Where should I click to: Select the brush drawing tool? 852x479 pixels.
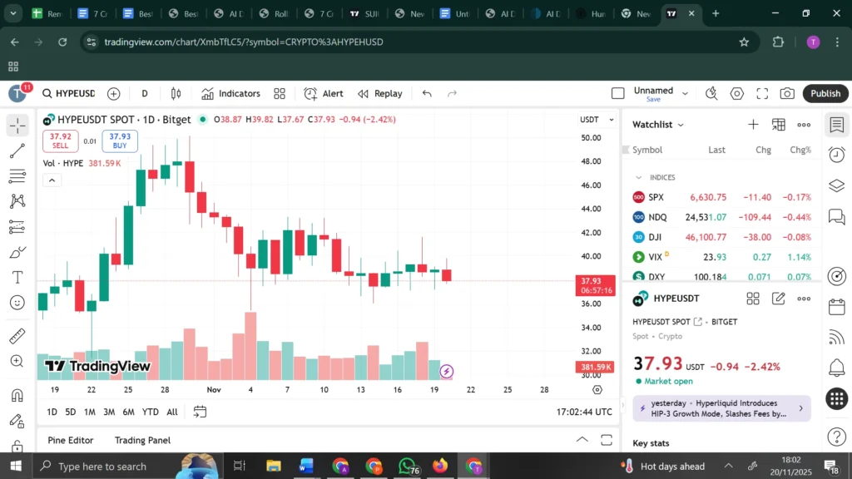coord(17,252)
